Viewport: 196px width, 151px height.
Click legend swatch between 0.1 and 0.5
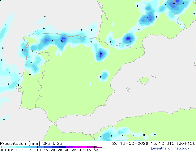tap(5, 147)
